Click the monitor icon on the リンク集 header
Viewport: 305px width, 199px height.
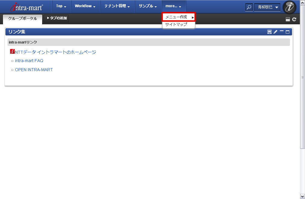coord(270,32)
